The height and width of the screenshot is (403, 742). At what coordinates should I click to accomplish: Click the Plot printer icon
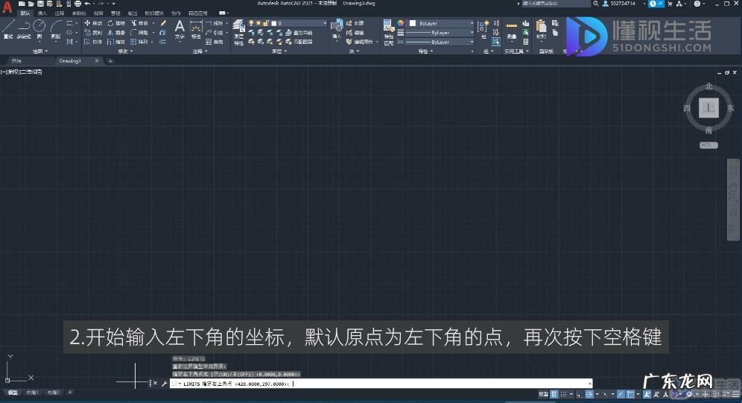77,4
